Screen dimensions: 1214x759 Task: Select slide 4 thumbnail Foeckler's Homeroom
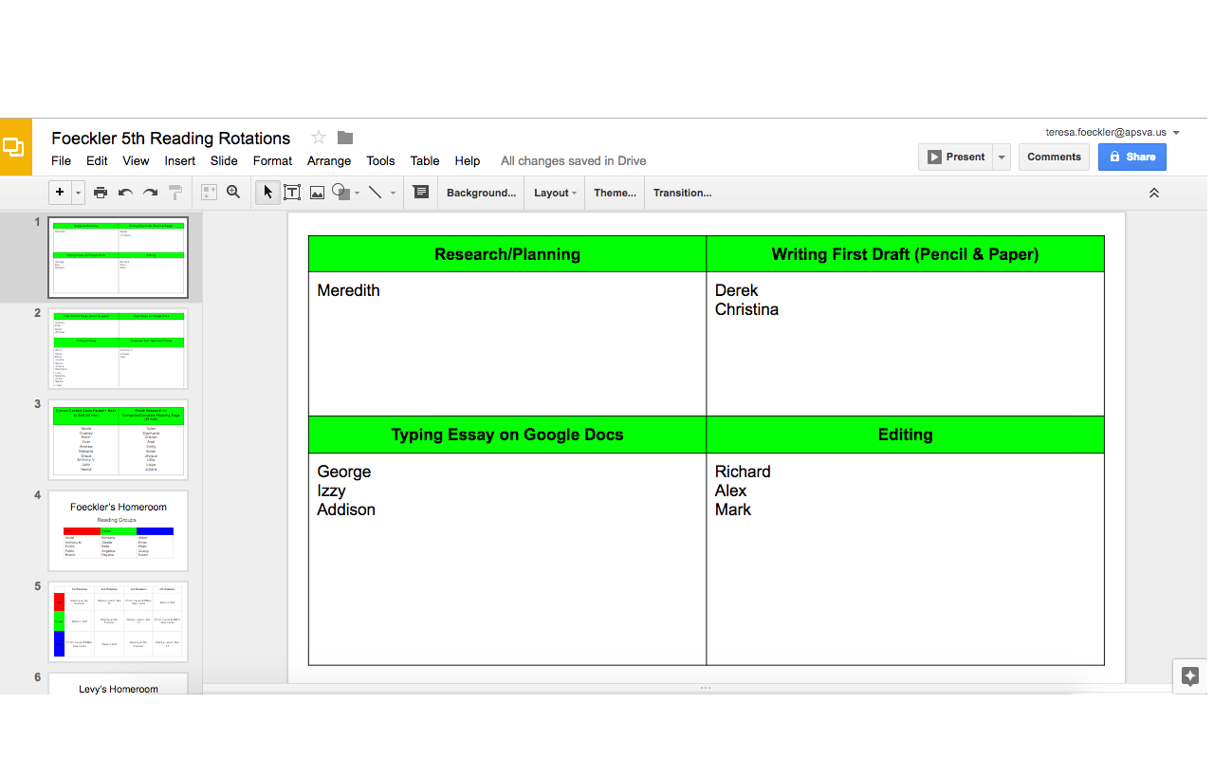[x=119, y=530]
